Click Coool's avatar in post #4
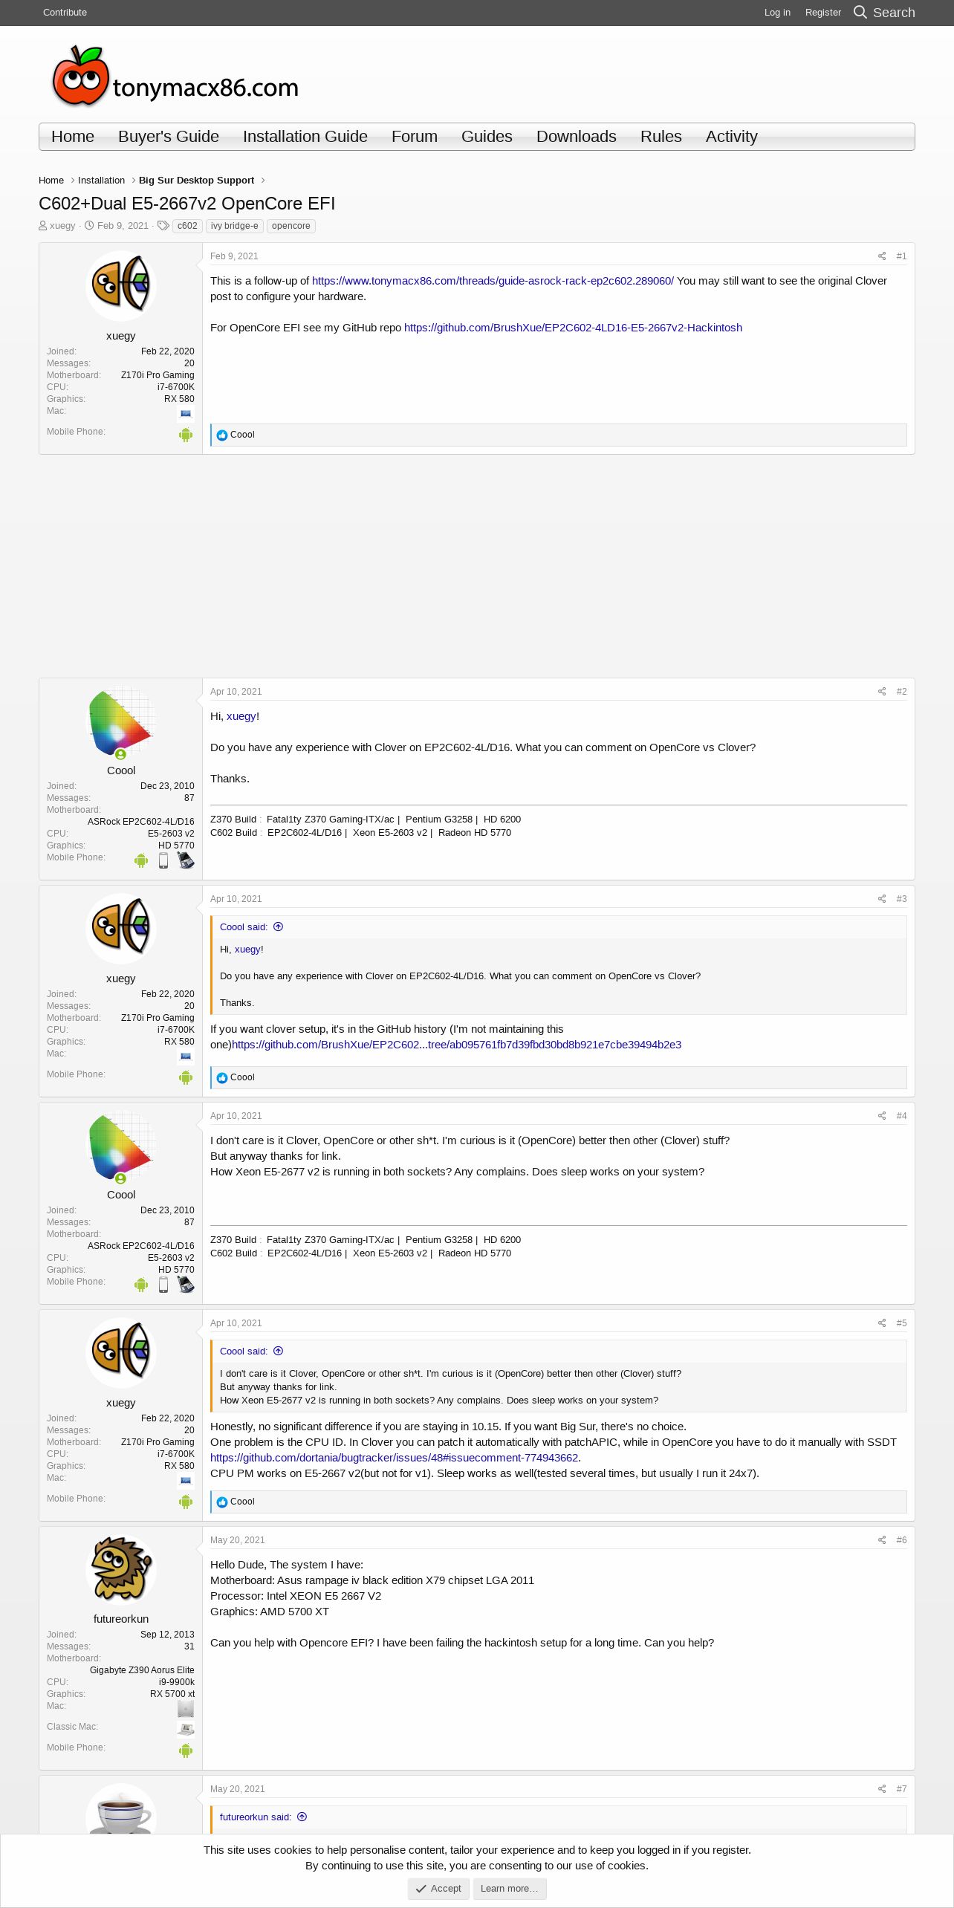Screen dimensions: 954x1908 [121, 1146]
